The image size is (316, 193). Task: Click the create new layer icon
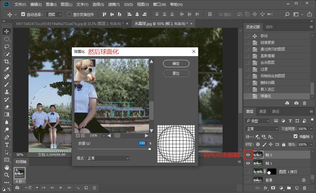coord(296,188)
